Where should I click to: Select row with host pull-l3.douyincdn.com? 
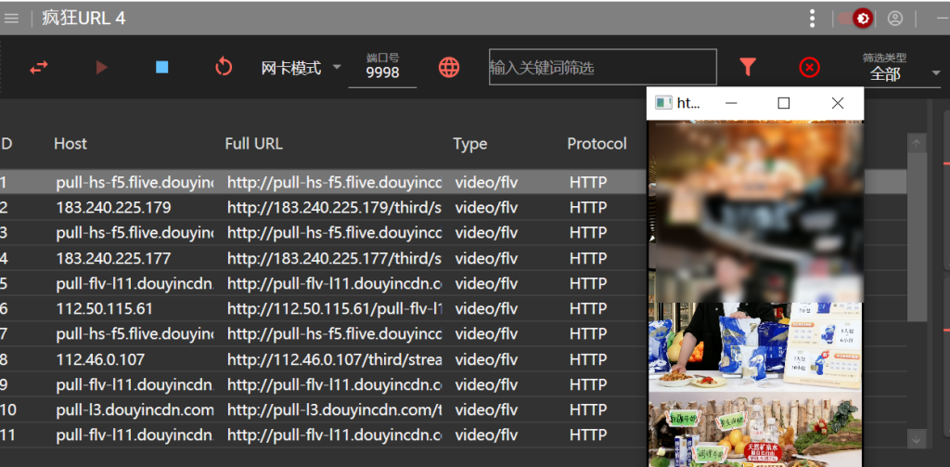coord(135,410)
